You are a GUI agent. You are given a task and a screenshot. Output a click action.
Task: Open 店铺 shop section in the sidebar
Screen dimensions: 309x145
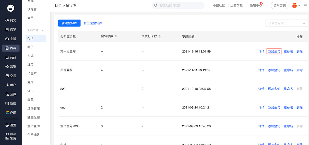pyautogui.click(x=11, y=30)
